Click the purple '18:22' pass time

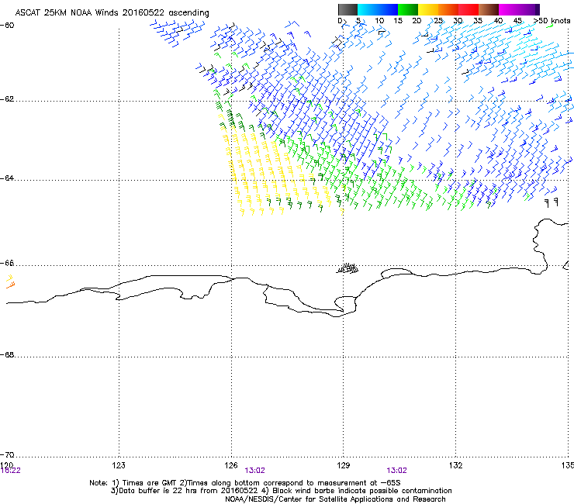(11, 471)
